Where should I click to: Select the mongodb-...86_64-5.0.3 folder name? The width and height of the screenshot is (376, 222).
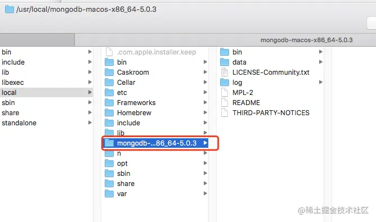click(157, 143)
